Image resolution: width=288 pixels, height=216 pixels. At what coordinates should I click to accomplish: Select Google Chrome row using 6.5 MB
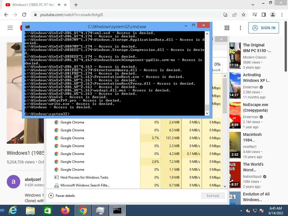[134, 130]
